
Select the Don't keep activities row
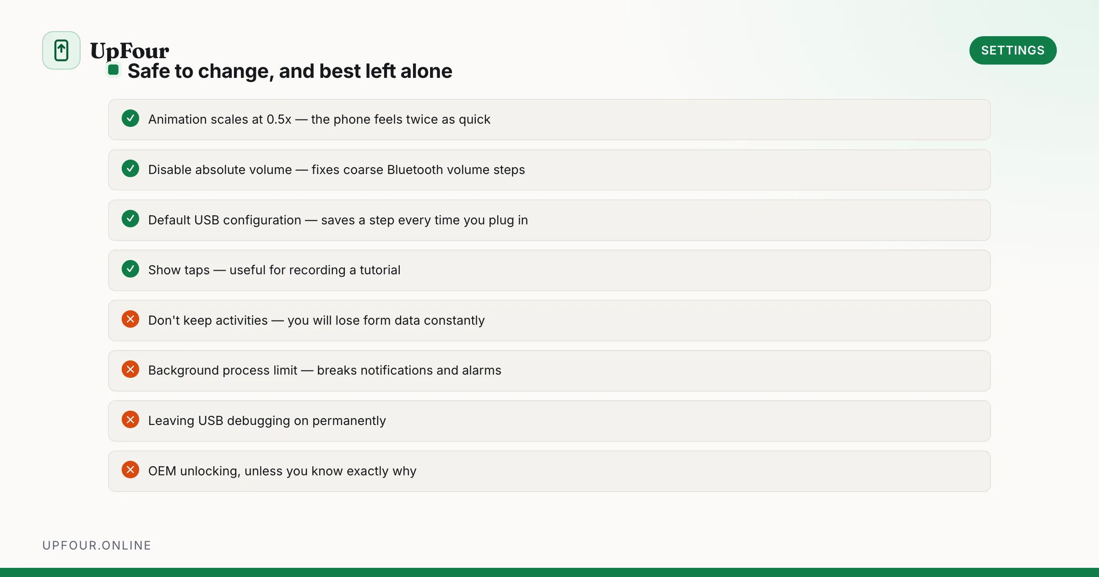pos(549,321)
